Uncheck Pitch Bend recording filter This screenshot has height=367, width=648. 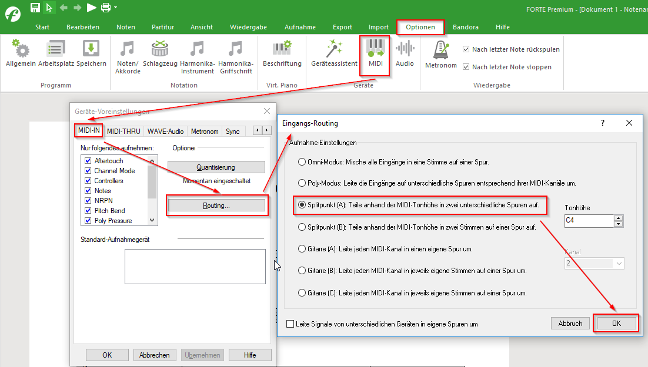click(x=88, y=210)
